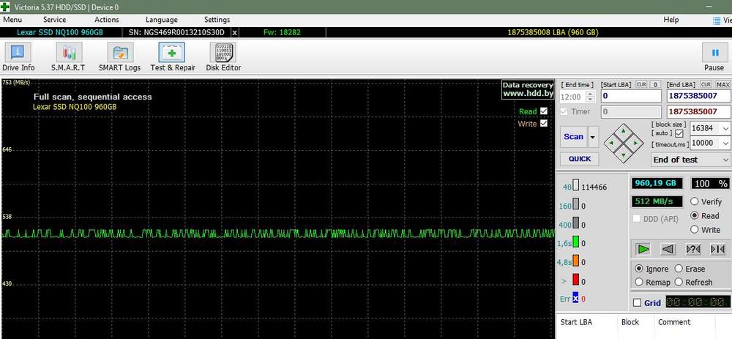Click the End LBA MAX button
Screen dimensions: 732x339
tap(723, 84)
